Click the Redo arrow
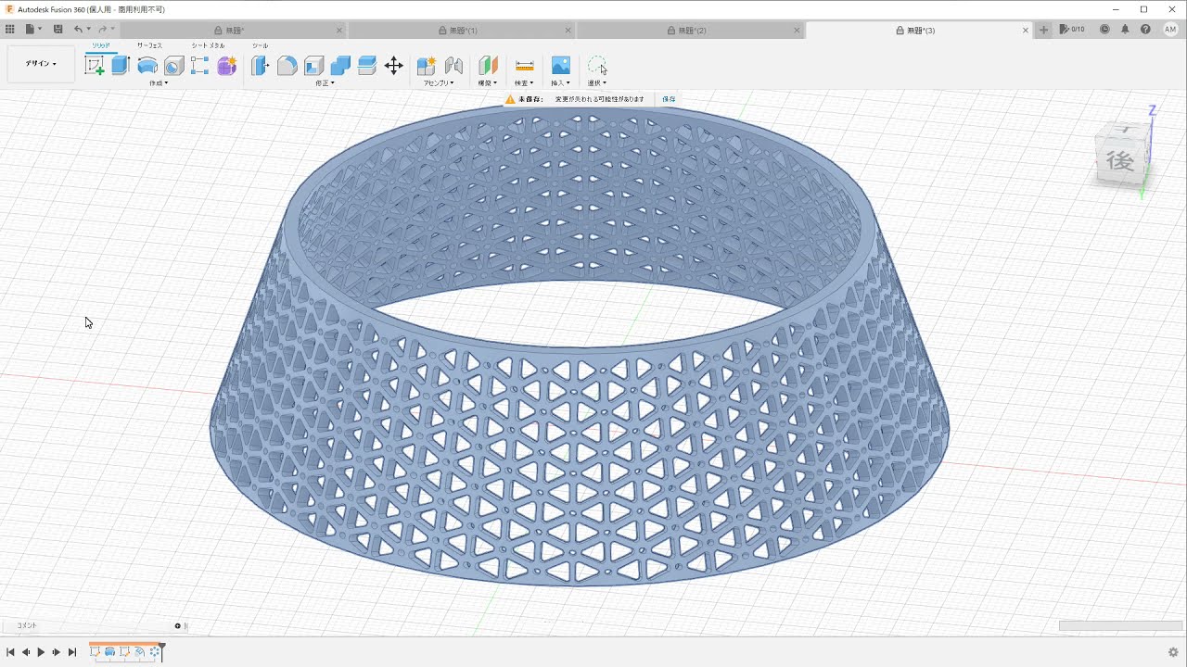Screen dimensions: 1187x667 coord(102,30)
